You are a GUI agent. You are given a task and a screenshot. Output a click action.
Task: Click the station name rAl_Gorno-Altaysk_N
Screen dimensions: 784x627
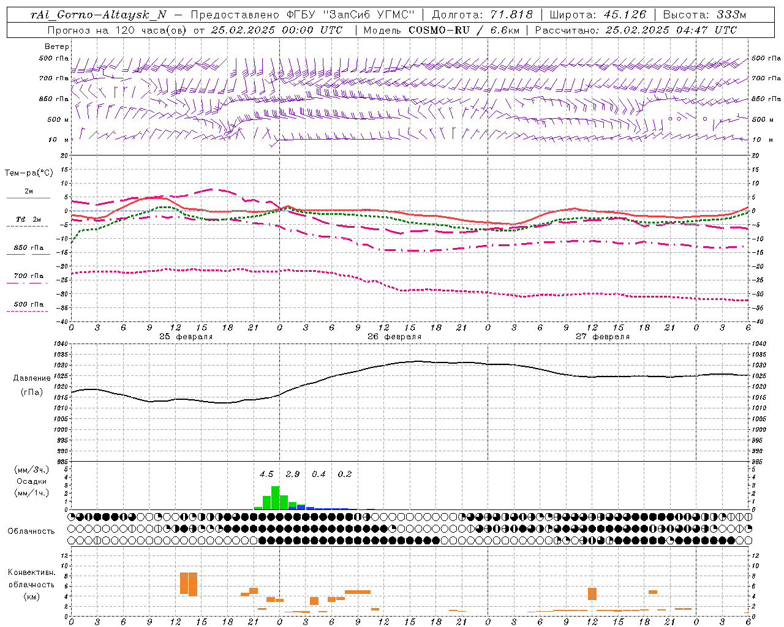click(99, 15)
